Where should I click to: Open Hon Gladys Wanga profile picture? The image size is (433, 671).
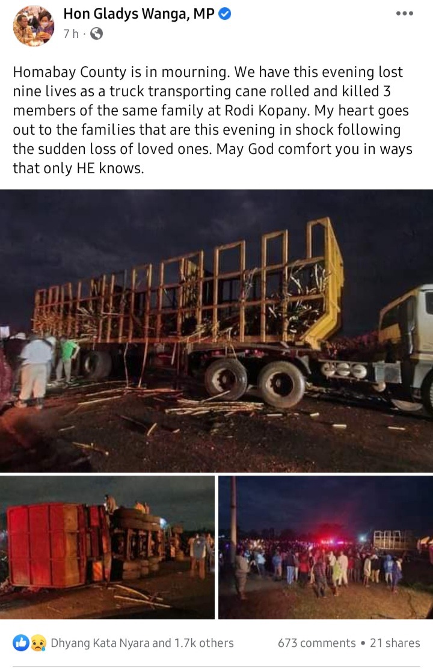click(34, 26)
